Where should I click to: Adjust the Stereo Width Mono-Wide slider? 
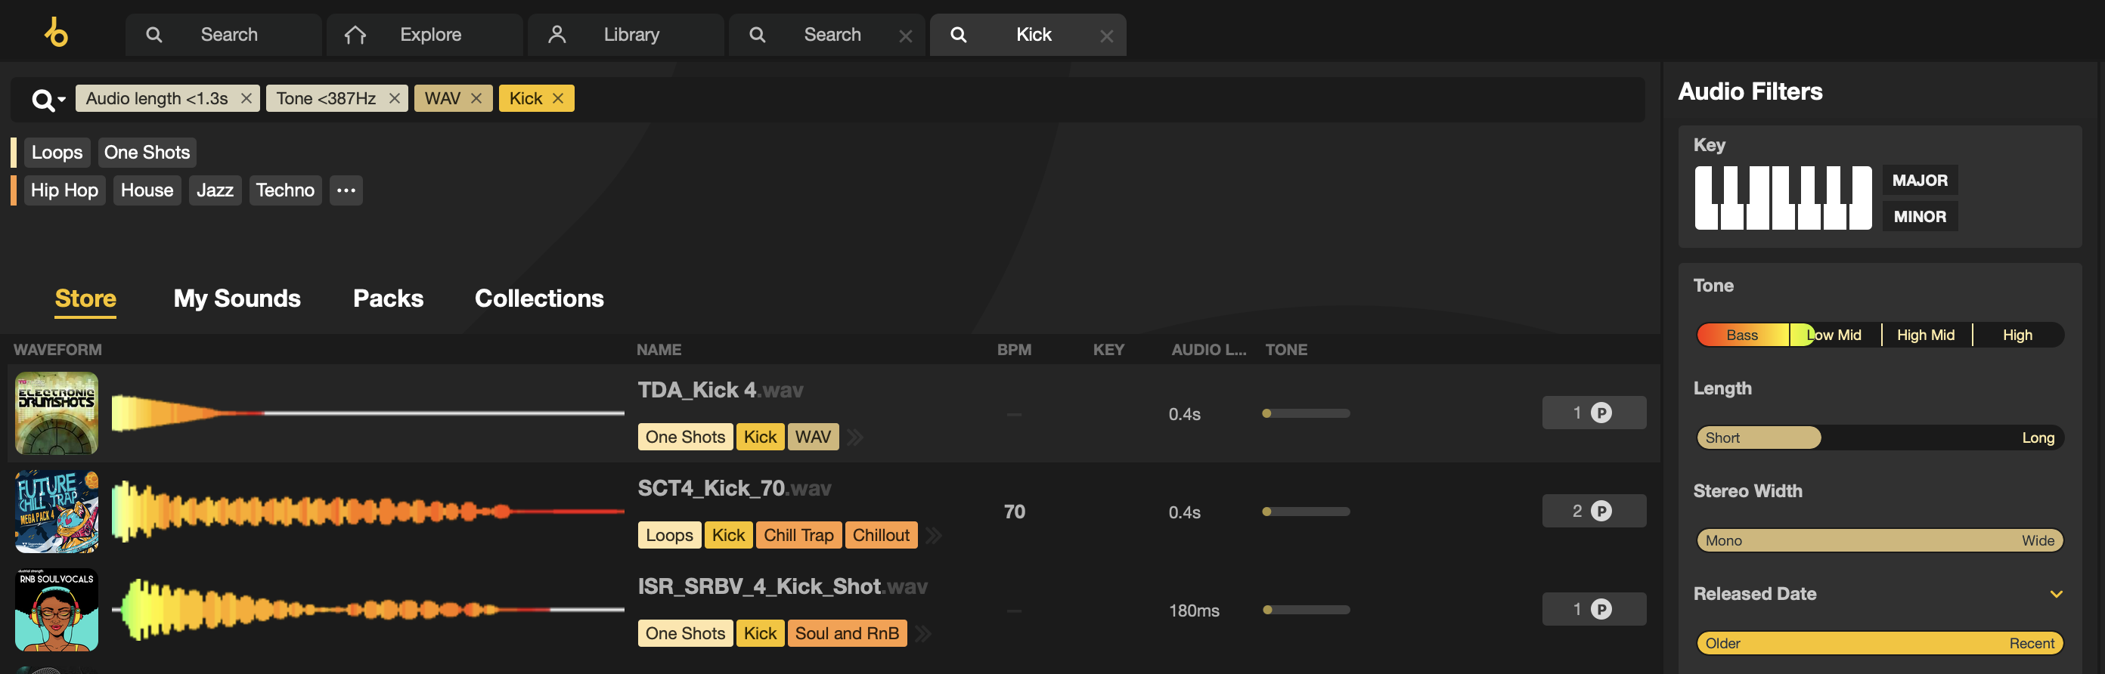click(x=1880, y=541)
